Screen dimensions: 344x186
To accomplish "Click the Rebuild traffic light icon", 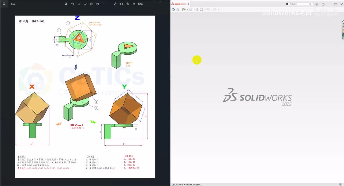I will coord(197,9).
